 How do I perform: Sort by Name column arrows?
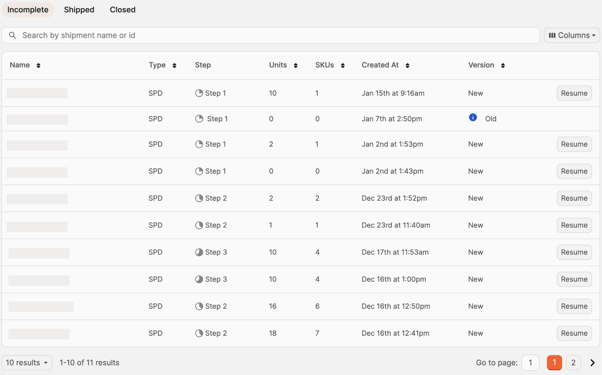[x=38, y=65]
